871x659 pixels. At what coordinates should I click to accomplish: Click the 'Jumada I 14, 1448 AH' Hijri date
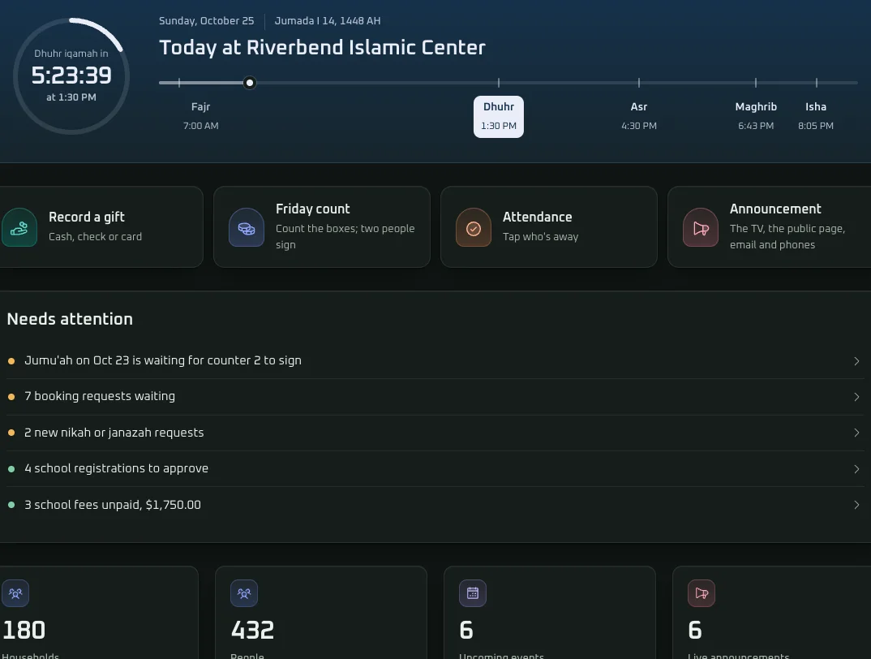[328, 20]
